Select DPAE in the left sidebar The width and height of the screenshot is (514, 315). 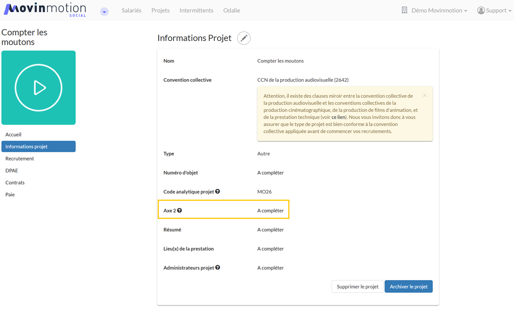pyautogui.click(x=12, y=170)
